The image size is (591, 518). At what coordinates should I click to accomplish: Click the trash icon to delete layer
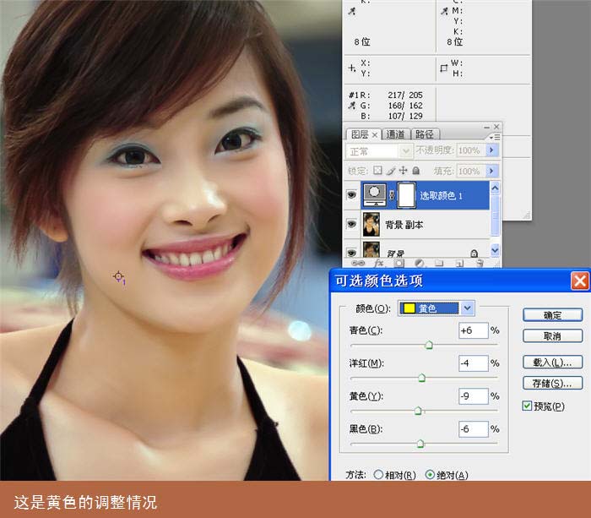[x=480, y=263]
